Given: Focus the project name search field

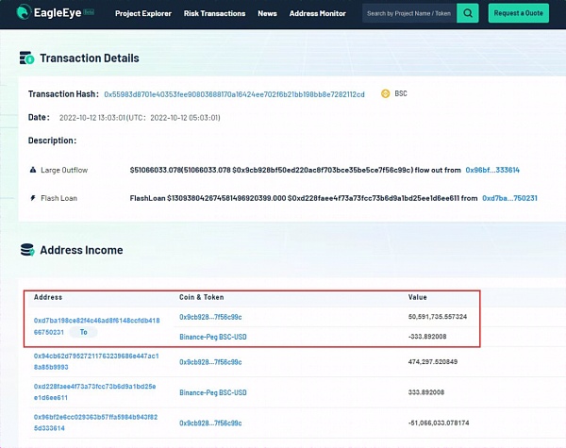Looking at the screenshot, I should (408, 14).
